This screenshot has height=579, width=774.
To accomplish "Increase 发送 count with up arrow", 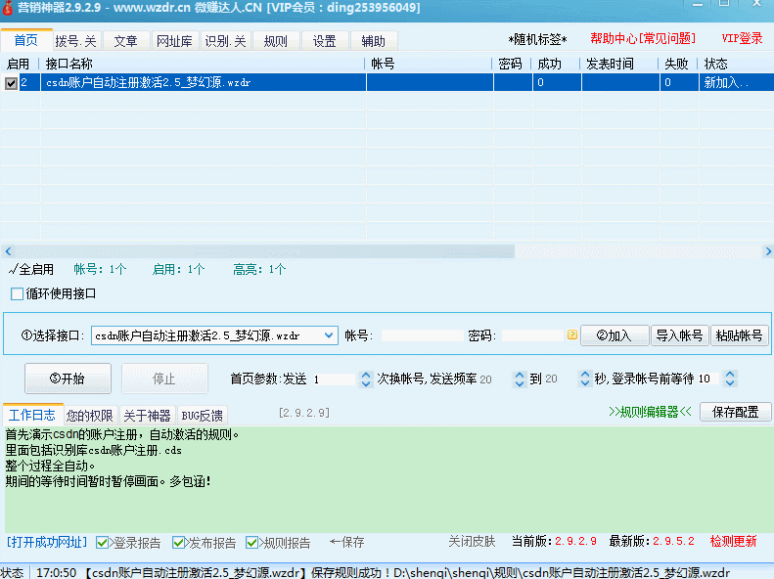I will pos(366,375).
